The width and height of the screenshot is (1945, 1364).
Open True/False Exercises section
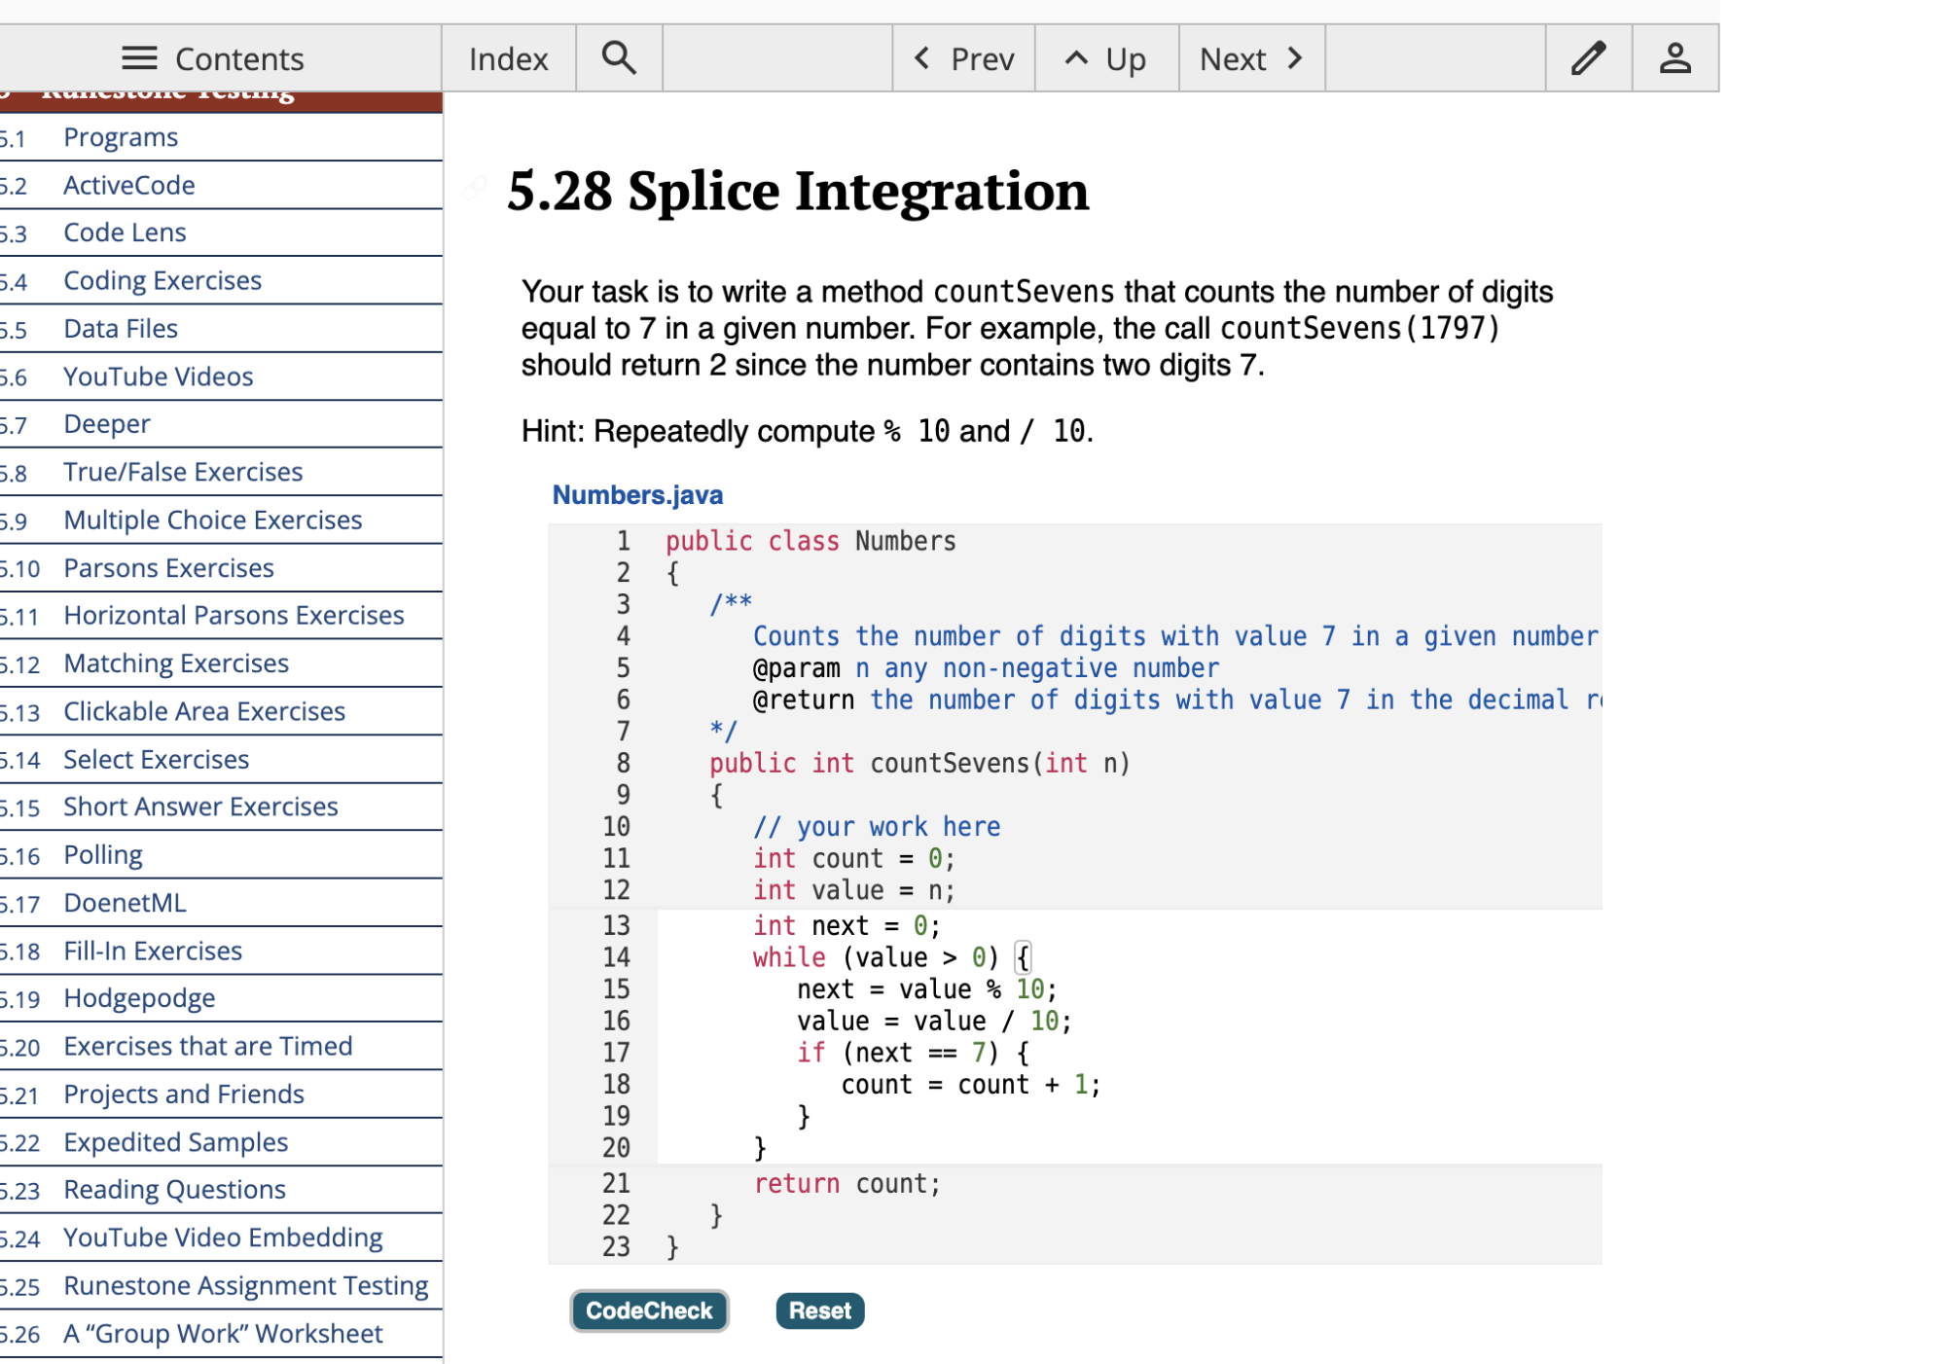[x=183, y=472]
